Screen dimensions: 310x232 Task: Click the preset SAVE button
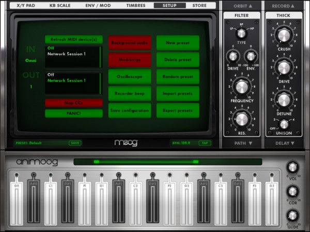pyautogui.click(x=75, y=143)
